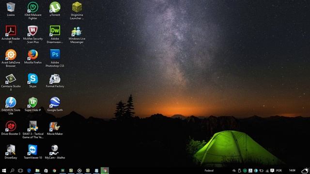The width and height of the screenshot is (310, 174).
Task: Open the action center notification icon
Action: tap(272, 171)
